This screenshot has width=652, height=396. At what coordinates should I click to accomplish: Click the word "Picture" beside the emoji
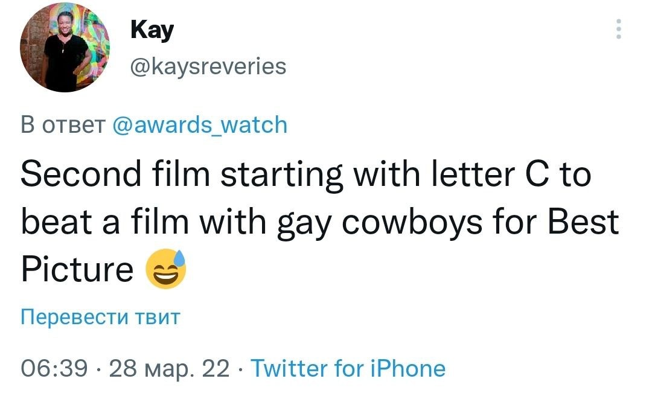[77, 270]
